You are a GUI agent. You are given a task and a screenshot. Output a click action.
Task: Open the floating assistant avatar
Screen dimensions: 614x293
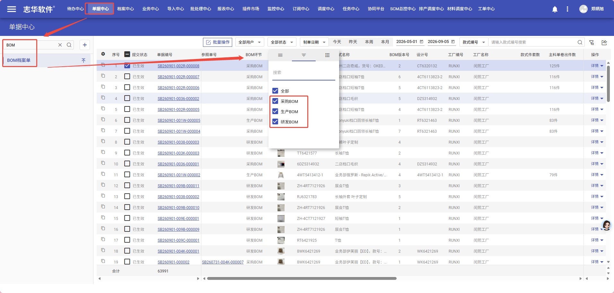click(x=606, y=225)
